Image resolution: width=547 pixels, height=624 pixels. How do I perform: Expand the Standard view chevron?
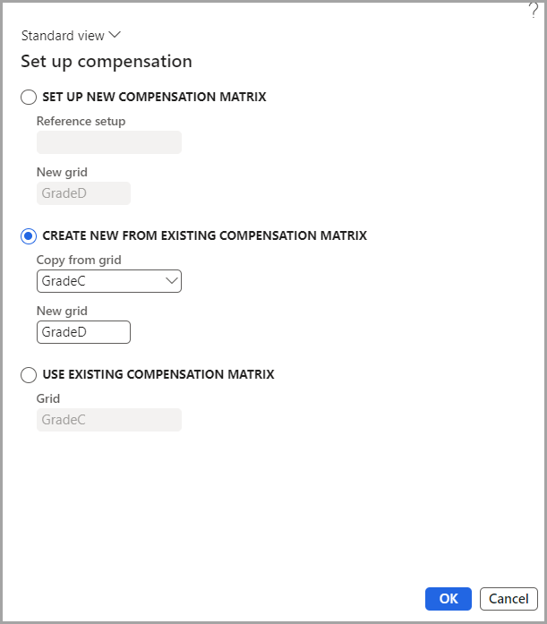(114, 36)
